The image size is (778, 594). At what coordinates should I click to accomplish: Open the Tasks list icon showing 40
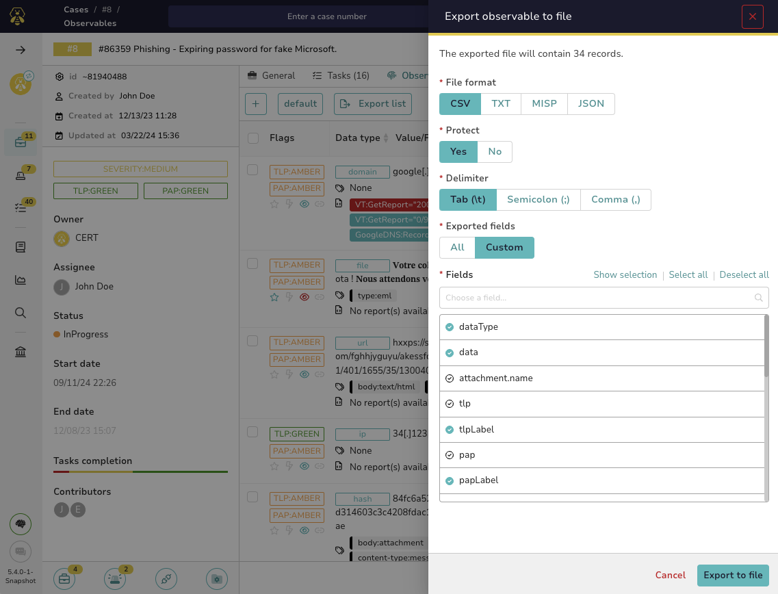[x=21, y=208]
